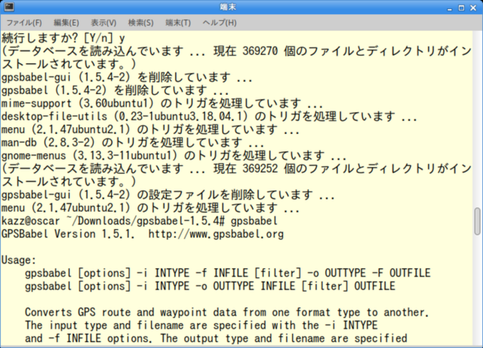Click 'Converts GPS route and waypoint data' line
Image resolution: width=483 pixels, height=348 pixels.
click(227, 313)
